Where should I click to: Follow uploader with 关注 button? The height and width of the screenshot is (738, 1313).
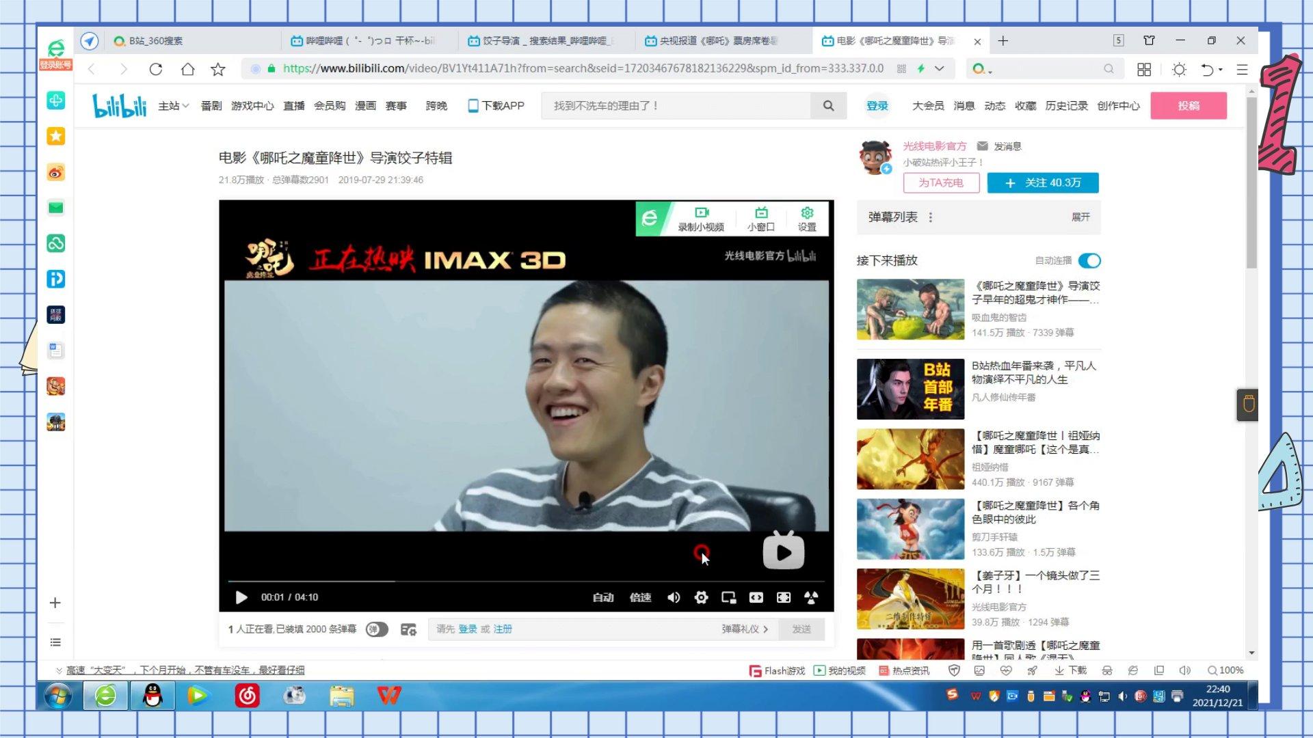pyautogui.click(x=1042, y=183)
